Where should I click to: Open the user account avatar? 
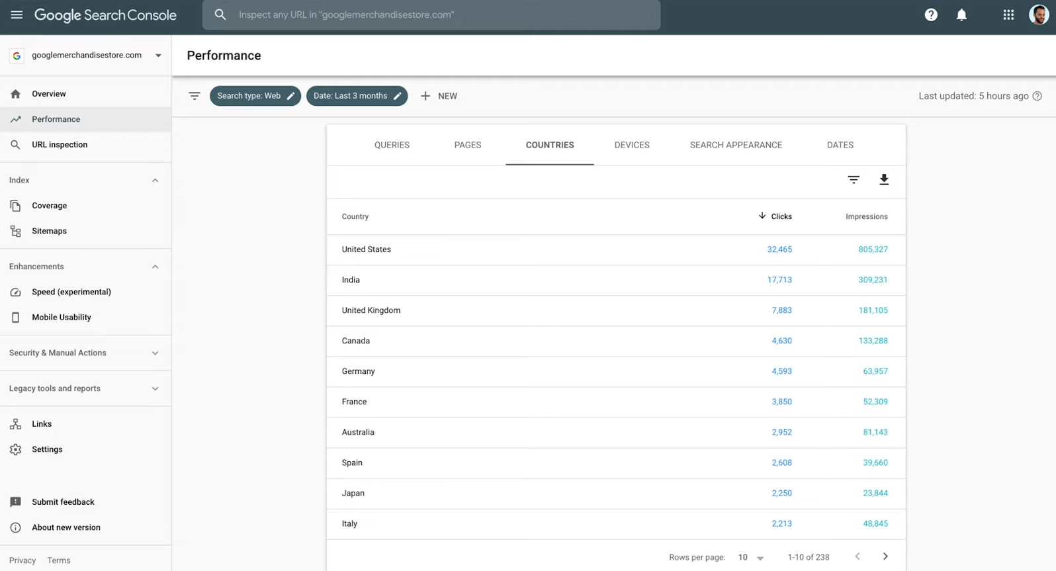(1039, 15)
